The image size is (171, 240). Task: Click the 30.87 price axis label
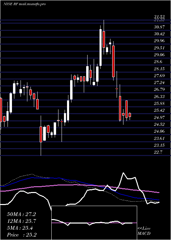click(159, 27)
